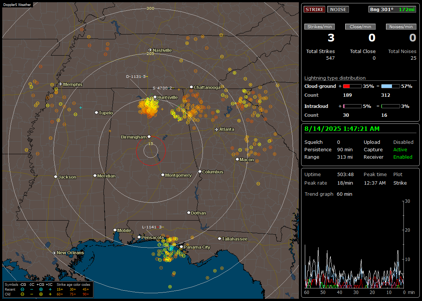Click the Noises/min header

[x=401, y=27]
